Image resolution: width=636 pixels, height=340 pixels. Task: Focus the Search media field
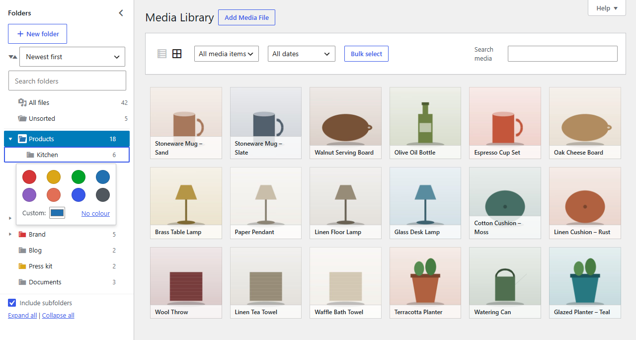(x=562, y=54)
